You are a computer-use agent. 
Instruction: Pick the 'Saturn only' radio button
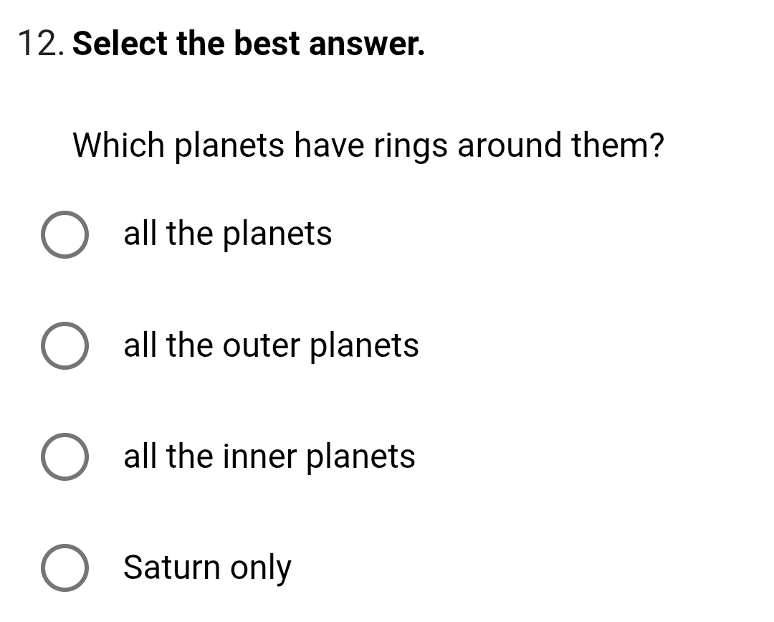tap(65, 568)
